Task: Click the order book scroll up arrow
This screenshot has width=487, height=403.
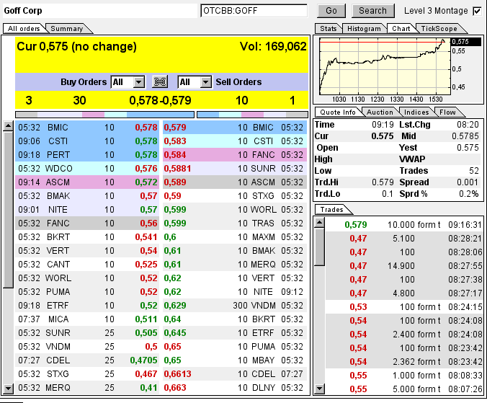Action: click(x=9, y=126)
